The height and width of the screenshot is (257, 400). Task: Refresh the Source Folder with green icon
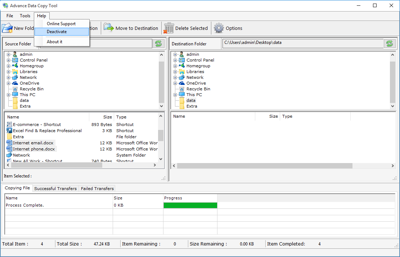click(x=158, y=44)
